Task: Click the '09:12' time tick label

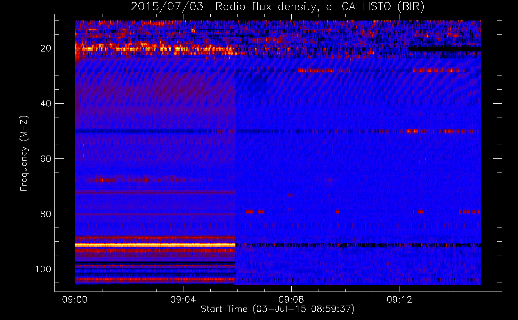Action: click(399, 300)
